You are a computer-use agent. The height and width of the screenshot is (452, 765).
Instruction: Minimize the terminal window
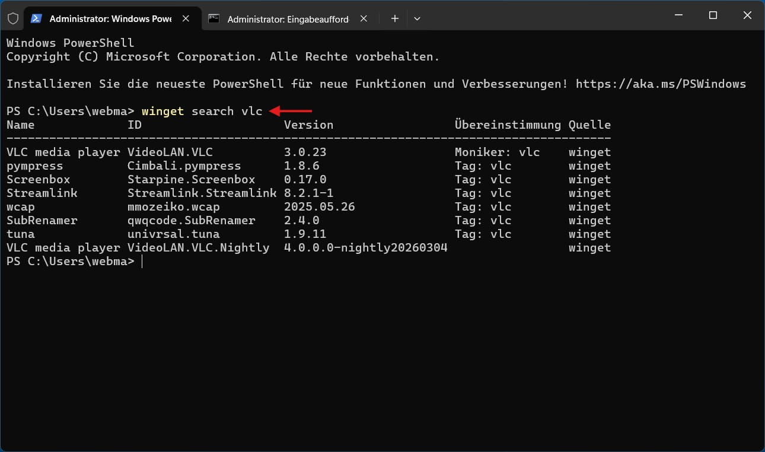[x=679, y=15]
